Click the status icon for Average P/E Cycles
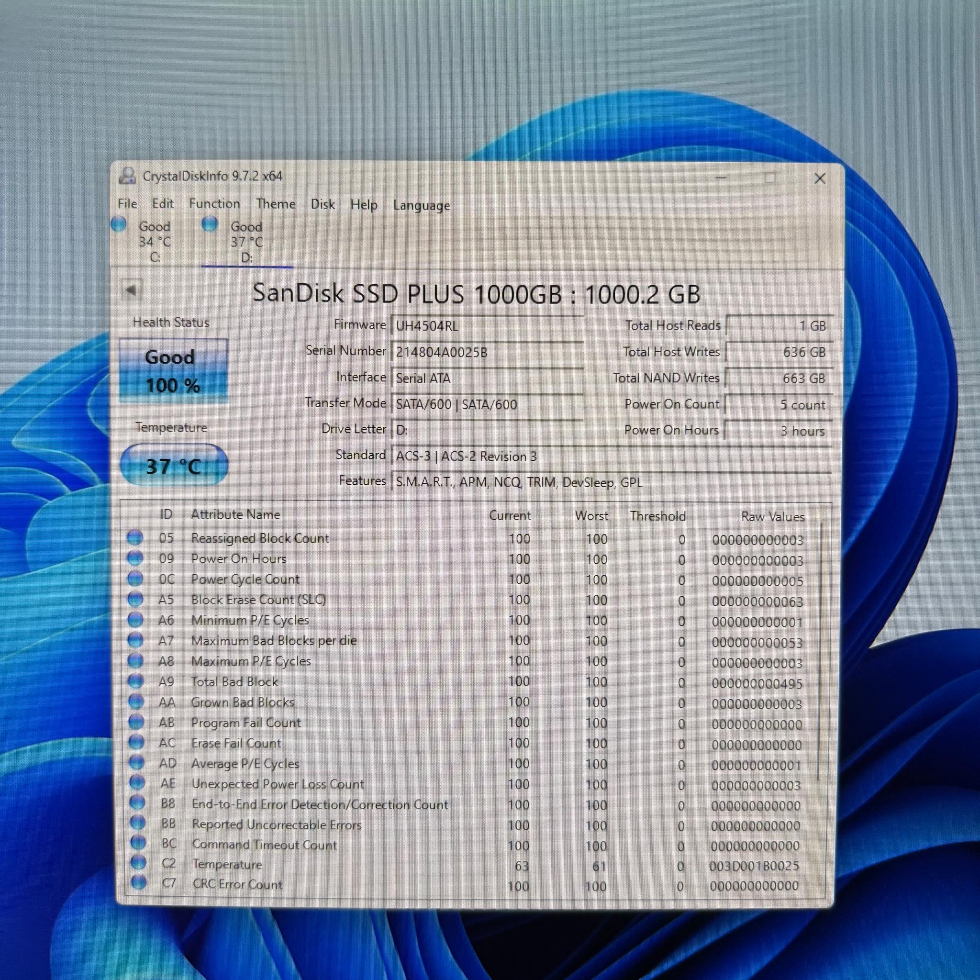 click(x=137, y=762)
